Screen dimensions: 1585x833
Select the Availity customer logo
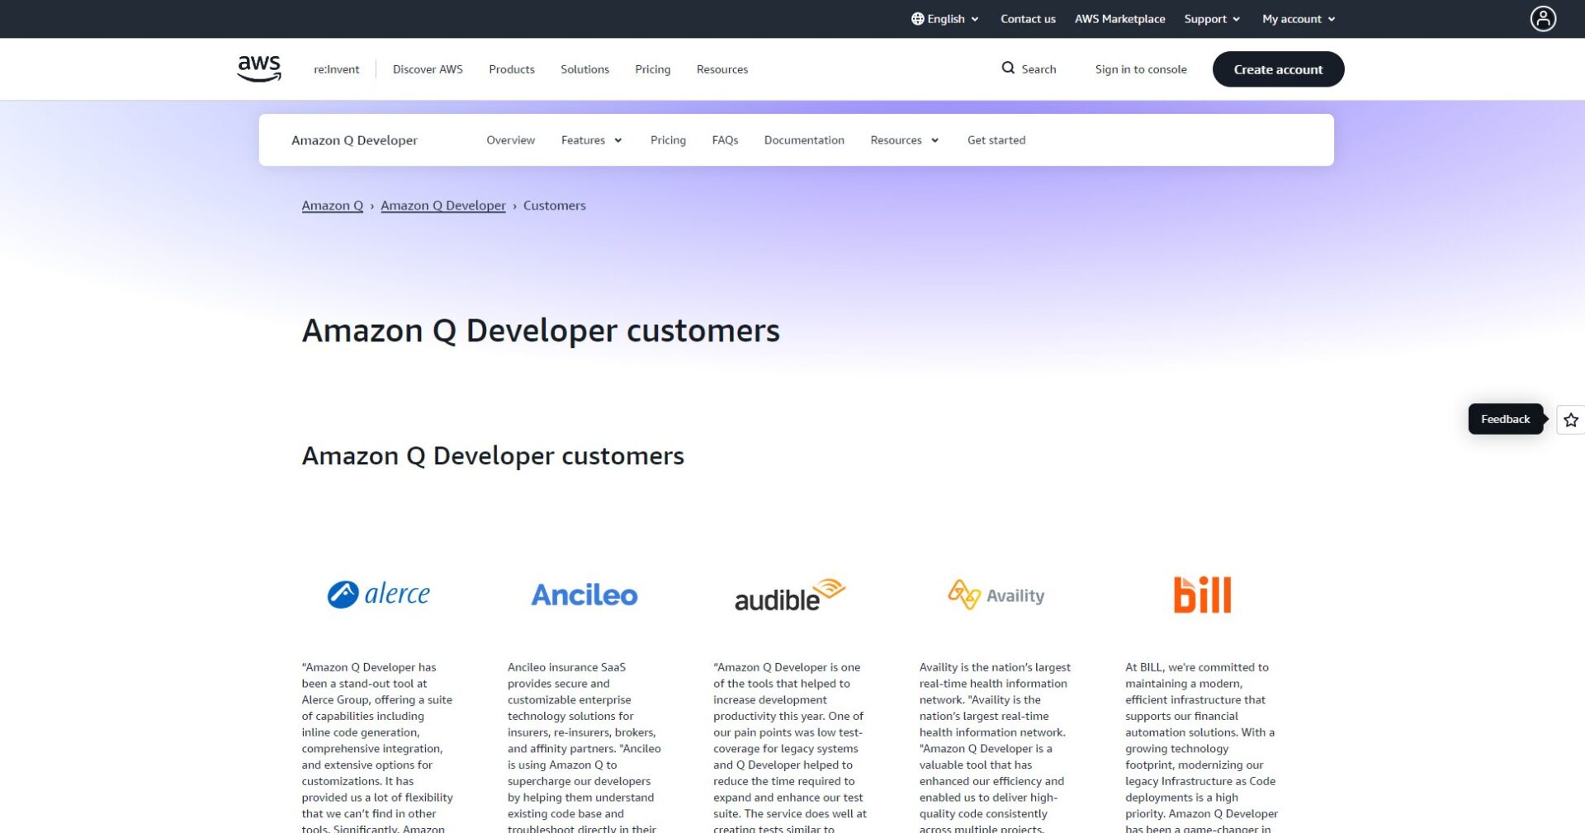[995, 594]
